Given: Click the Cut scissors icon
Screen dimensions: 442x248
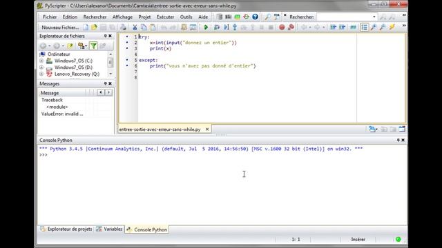Looking at the screenshot, I should tap(135, 28).
